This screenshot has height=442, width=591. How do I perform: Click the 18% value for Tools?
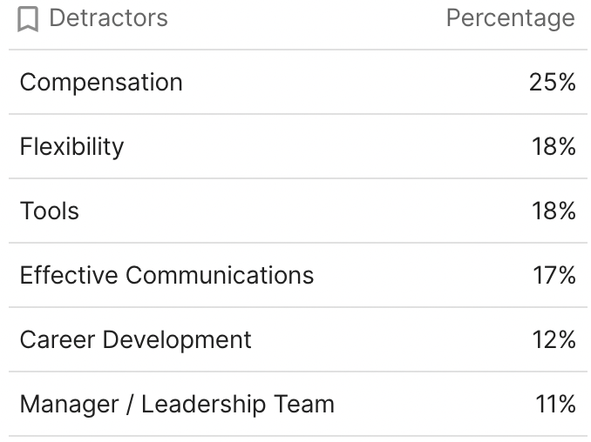point(554,211)
